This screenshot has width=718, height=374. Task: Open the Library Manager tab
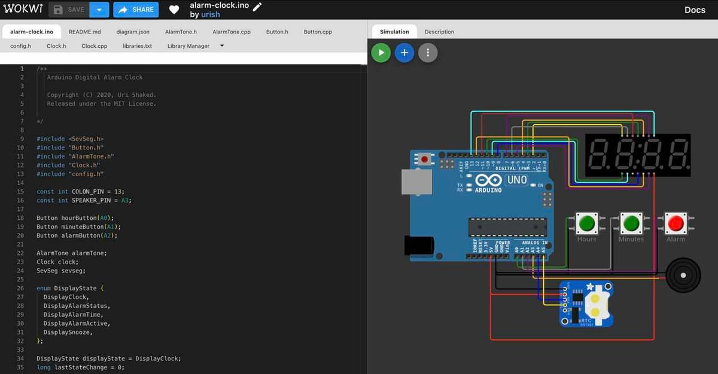click(188, 46)
